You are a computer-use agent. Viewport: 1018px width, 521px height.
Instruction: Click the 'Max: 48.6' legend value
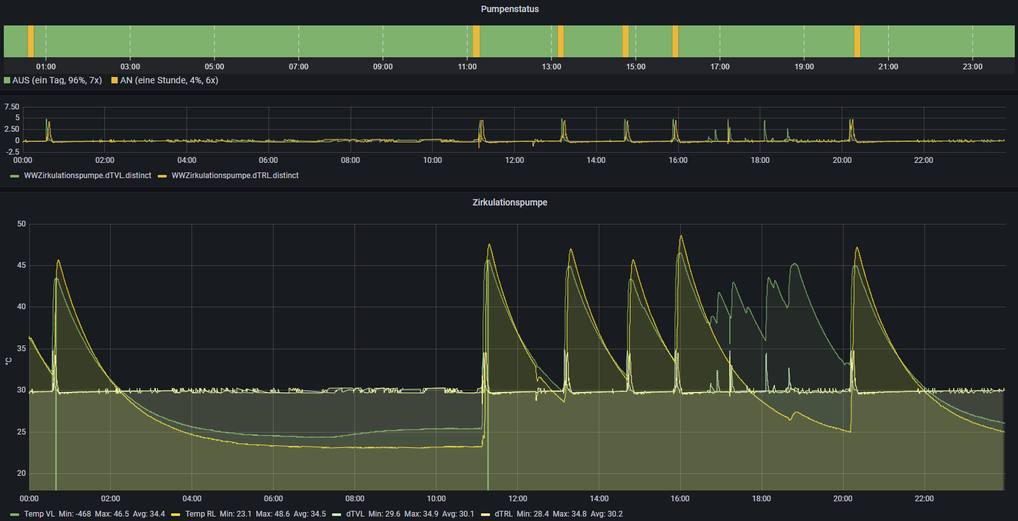(x=273, y=514)
